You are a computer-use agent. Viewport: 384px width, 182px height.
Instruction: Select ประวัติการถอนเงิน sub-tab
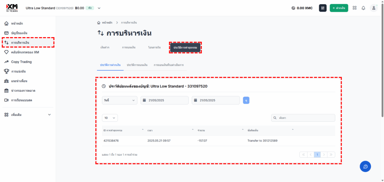pos(137,65)
